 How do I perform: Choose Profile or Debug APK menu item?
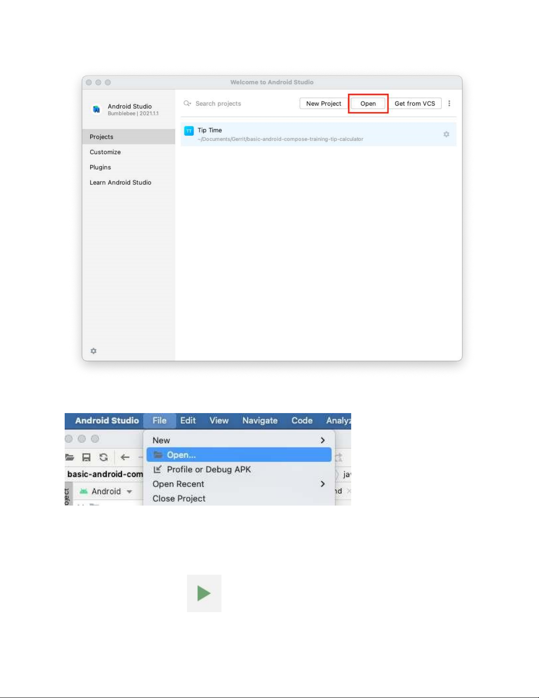point(208,469)
